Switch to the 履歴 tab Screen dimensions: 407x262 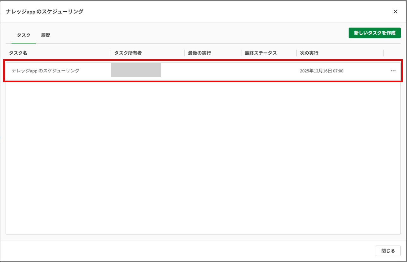(x=46, y=35)
